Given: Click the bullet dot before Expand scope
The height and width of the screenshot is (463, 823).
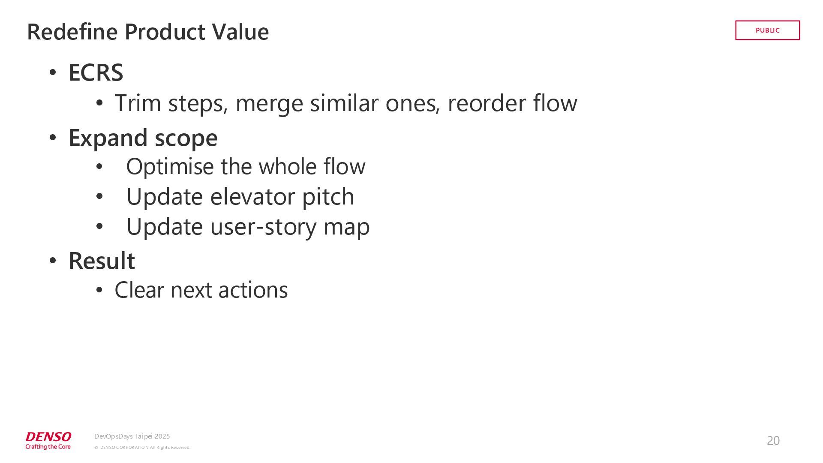Looking at the screenshot, I should pyautogui.click(x=53, y=138).
